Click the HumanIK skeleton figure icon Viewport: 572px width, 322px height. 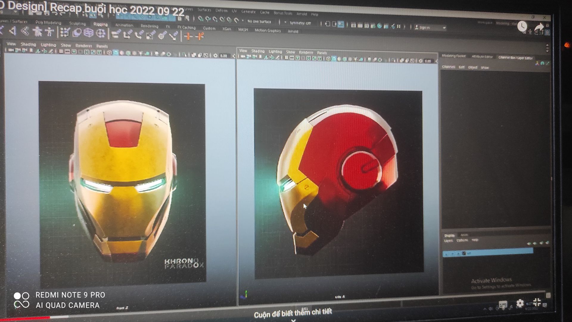coord(49,32)
